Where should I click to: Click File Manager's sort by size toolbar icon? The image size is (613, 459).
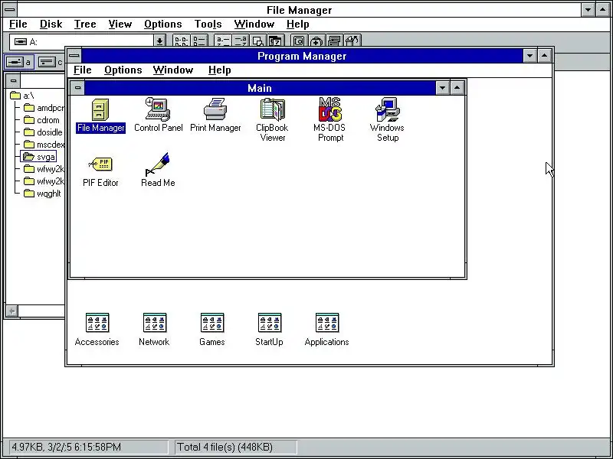(x=257, y=41)
